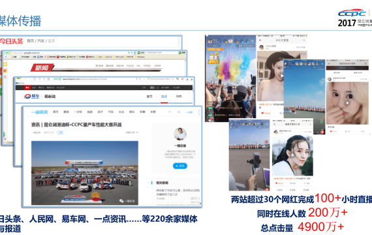This screenshot has height=235, width=372.
Task: Go back from the 小七七宝宝 page
Action: 260,40
